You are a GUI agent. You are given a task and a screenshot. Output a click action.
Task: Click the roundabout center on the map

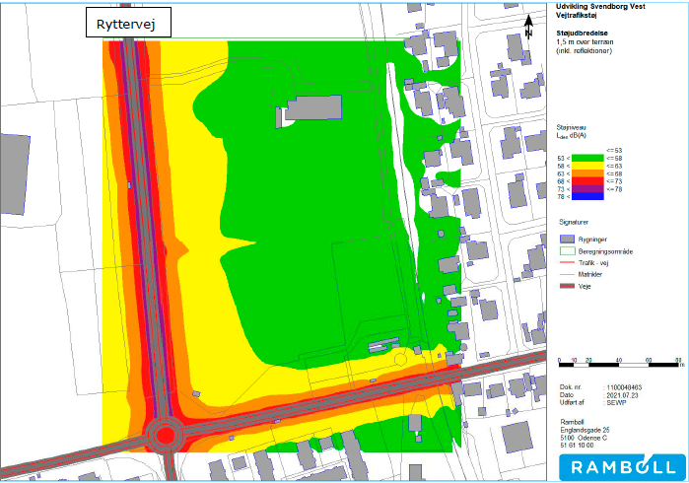[x=166, y=435]
